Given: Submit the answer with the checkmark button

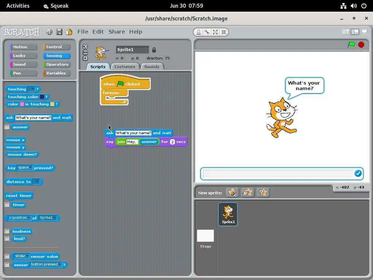Looking at the screenshot, I should (358, 173).
